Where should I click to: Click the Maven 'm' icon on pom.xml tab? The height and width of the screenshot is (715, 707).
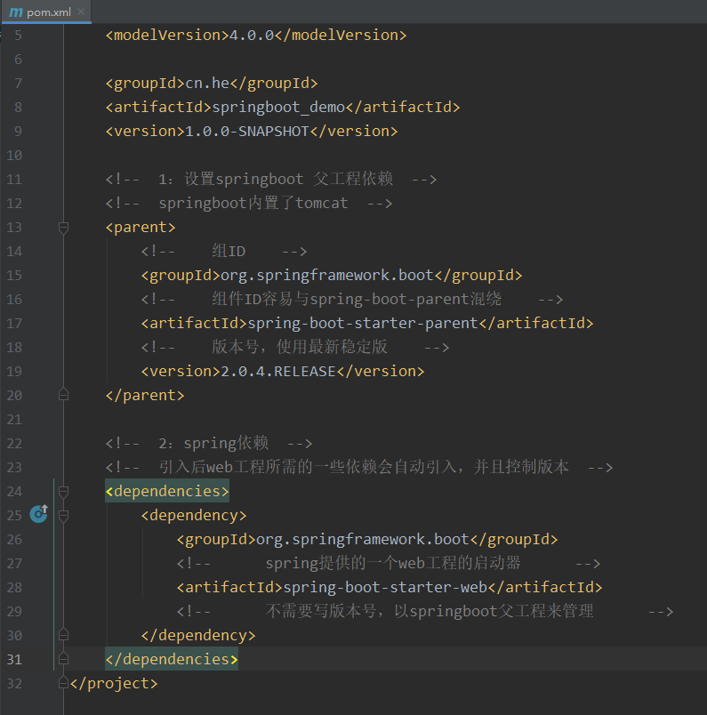(x=15, y=12)
